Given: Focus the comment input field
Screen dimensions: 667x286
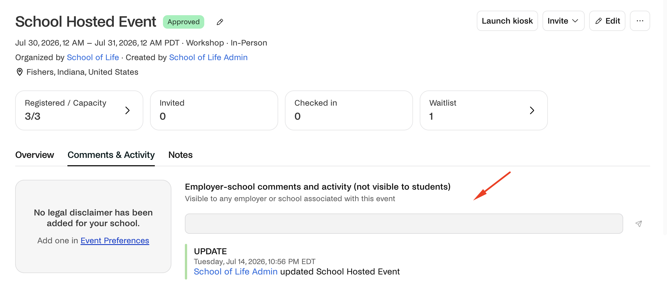Looking at the screenshot, I should pos(404,224).
